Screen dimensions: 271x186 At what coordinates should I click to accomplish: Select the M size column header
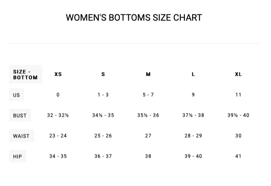click(148, 74)
